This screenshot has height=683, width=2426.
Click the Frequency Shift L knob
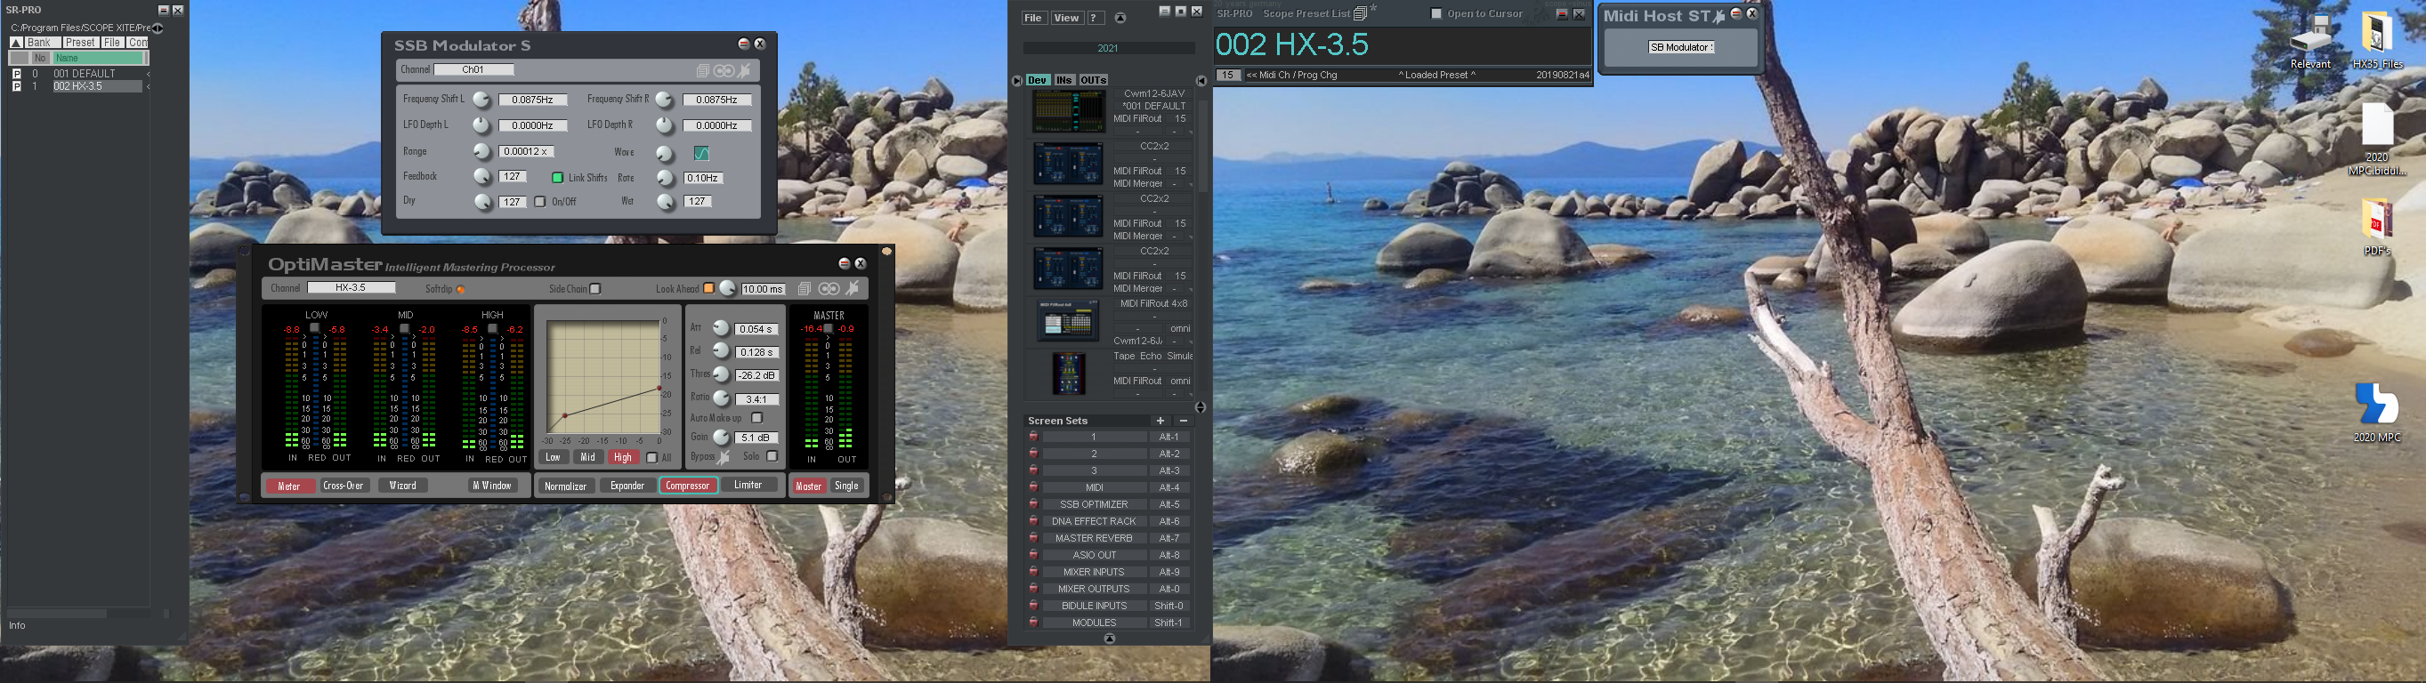point(481,100)
